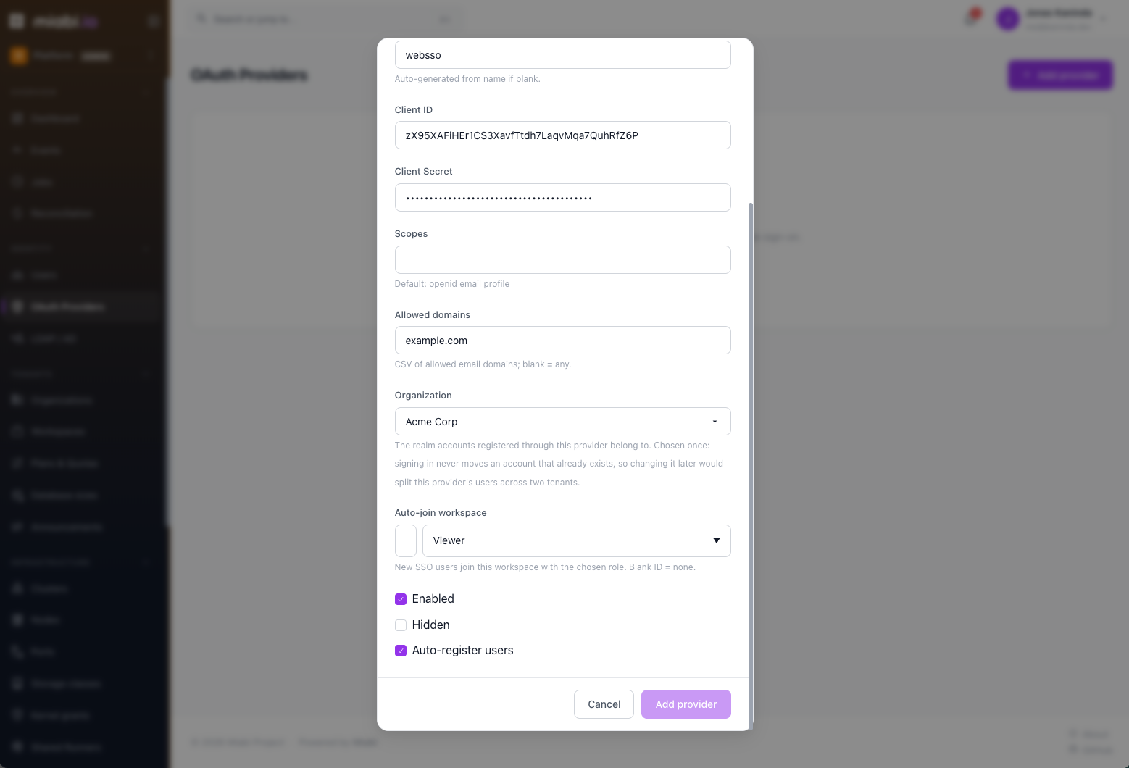Click the OAuth Providers sidebar shield icon
This screenshot has width=1129, height=768.
tap(18, 306)
